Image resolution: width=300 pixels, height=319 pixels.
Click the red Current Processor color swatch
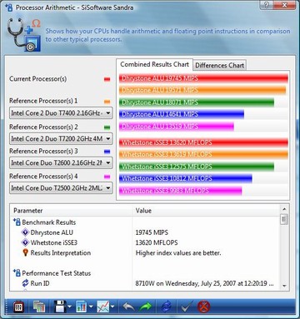(x=107, y=79)
